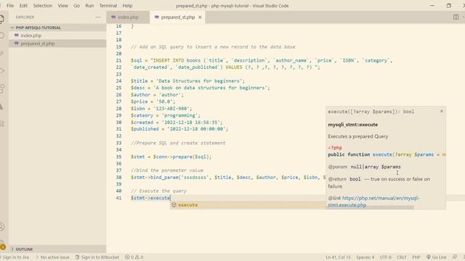The image size is (465, 261).
Task: Click the method icon beside the execute suggestion
Action: pyautogui.click(x=174, y=204)
